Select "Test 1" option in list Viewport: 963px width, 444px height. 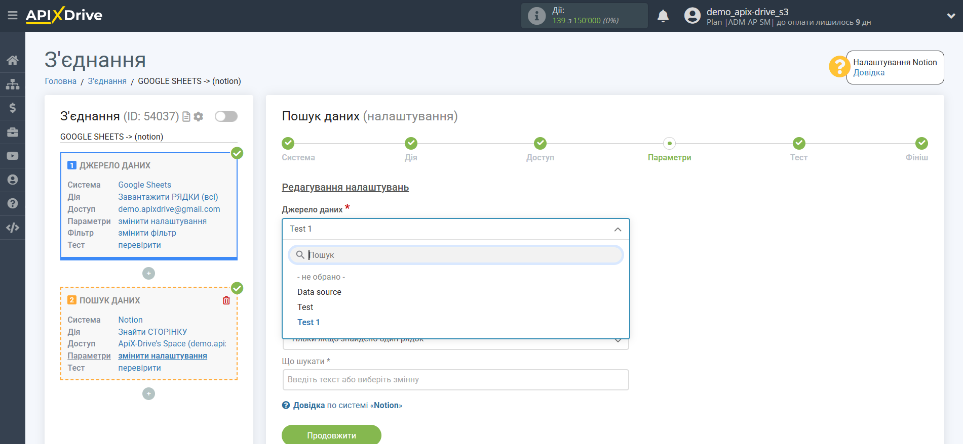(309, 323)
